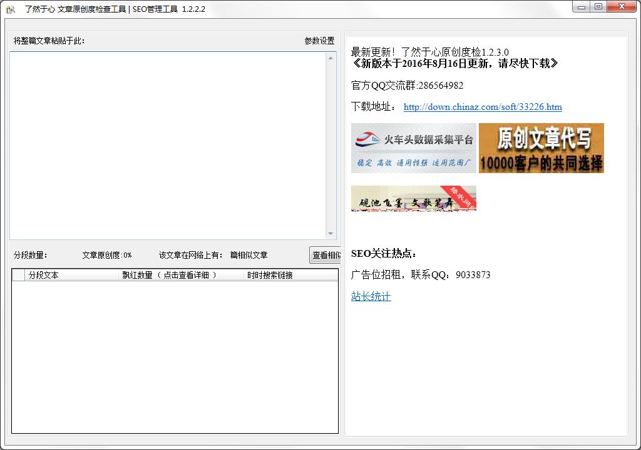Click the app icon in the title bar
641x450 pixels.
click(x=10, y=9)
